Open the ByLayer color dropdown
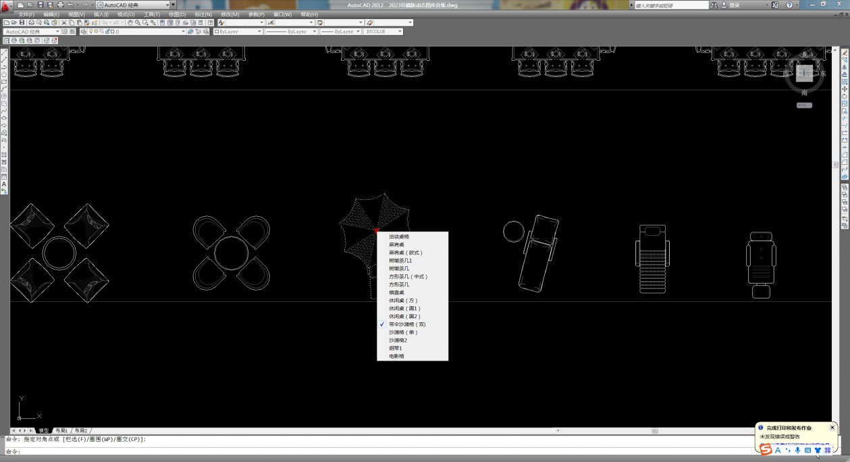Image resolution: width=850 pixels, height=462 pixels. click(x=260, y=31)
